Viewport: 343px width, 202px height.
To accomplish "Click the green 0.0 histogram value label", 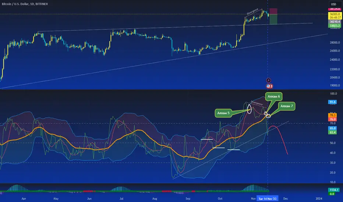I will click(332, 194).
